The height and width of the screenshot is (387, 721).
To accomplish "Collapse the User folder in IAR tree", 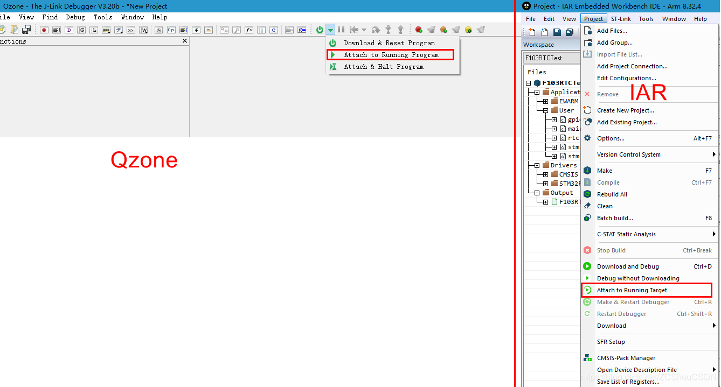I will pos(545,110).
